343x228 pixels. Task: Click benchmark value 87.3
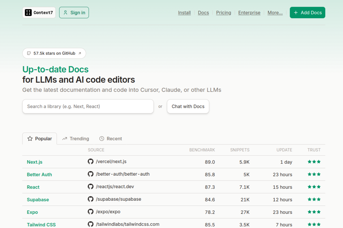tap(210, 187)
